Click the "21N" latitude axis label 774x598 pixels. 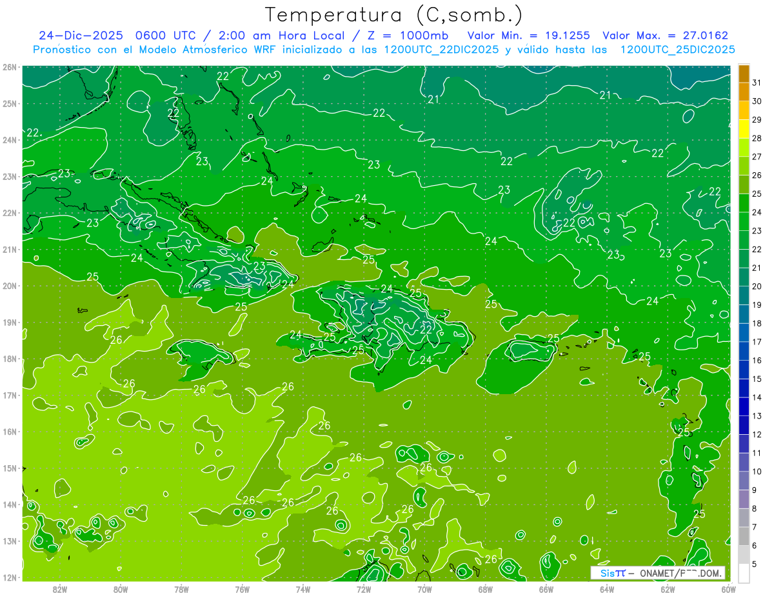tap(9, 249)
